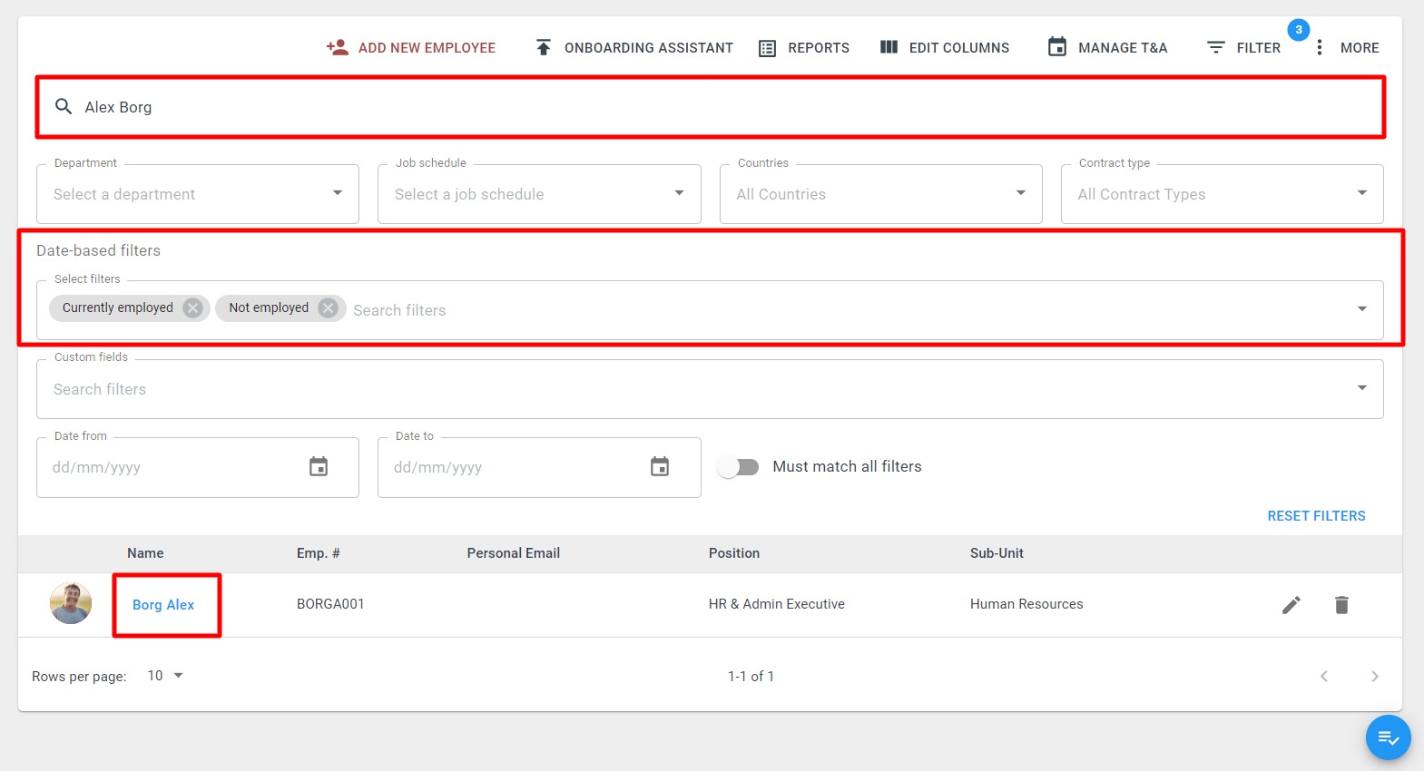Sort by Name column header

click(x=145, y=553)
